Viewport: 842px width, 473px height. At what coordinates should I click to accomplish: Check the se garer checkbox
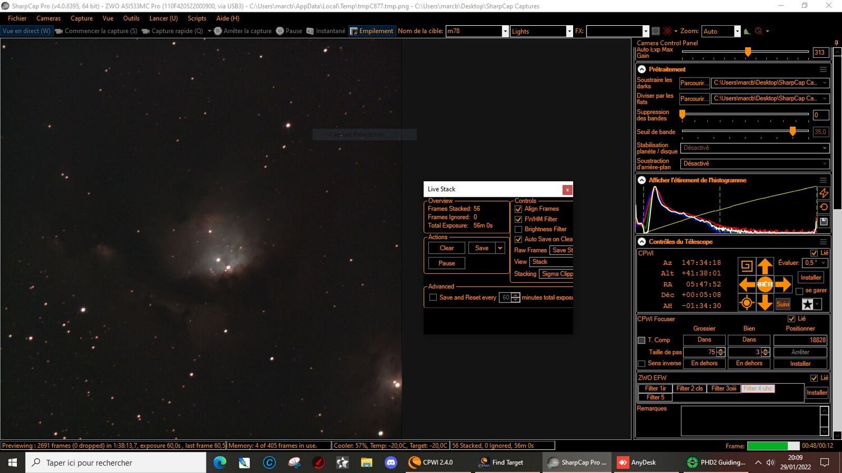799,291
